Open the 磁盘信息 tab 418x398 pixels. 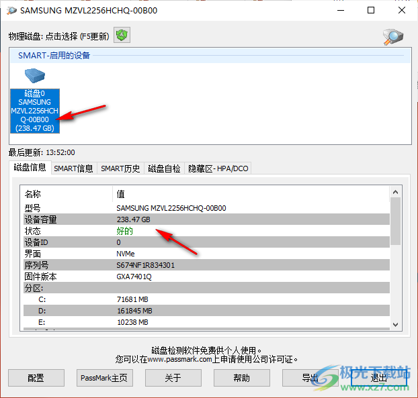pos(30,167)
